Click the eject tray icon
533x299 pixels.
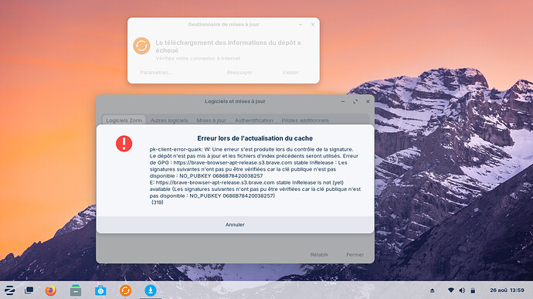433,291
